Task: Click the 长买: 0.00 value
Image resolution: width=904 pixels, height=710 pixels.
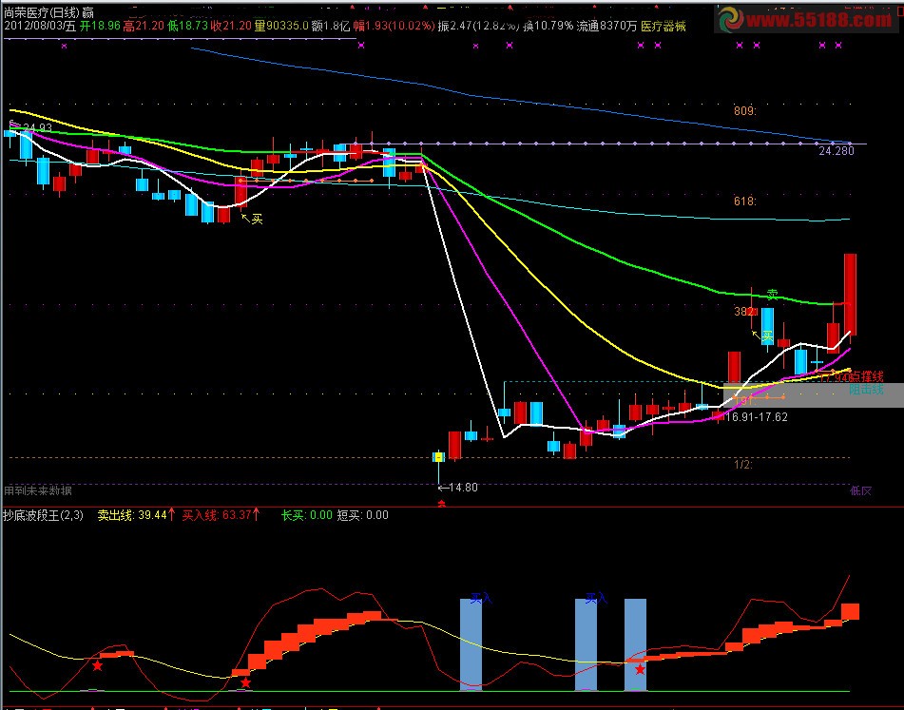Action: 307,514
